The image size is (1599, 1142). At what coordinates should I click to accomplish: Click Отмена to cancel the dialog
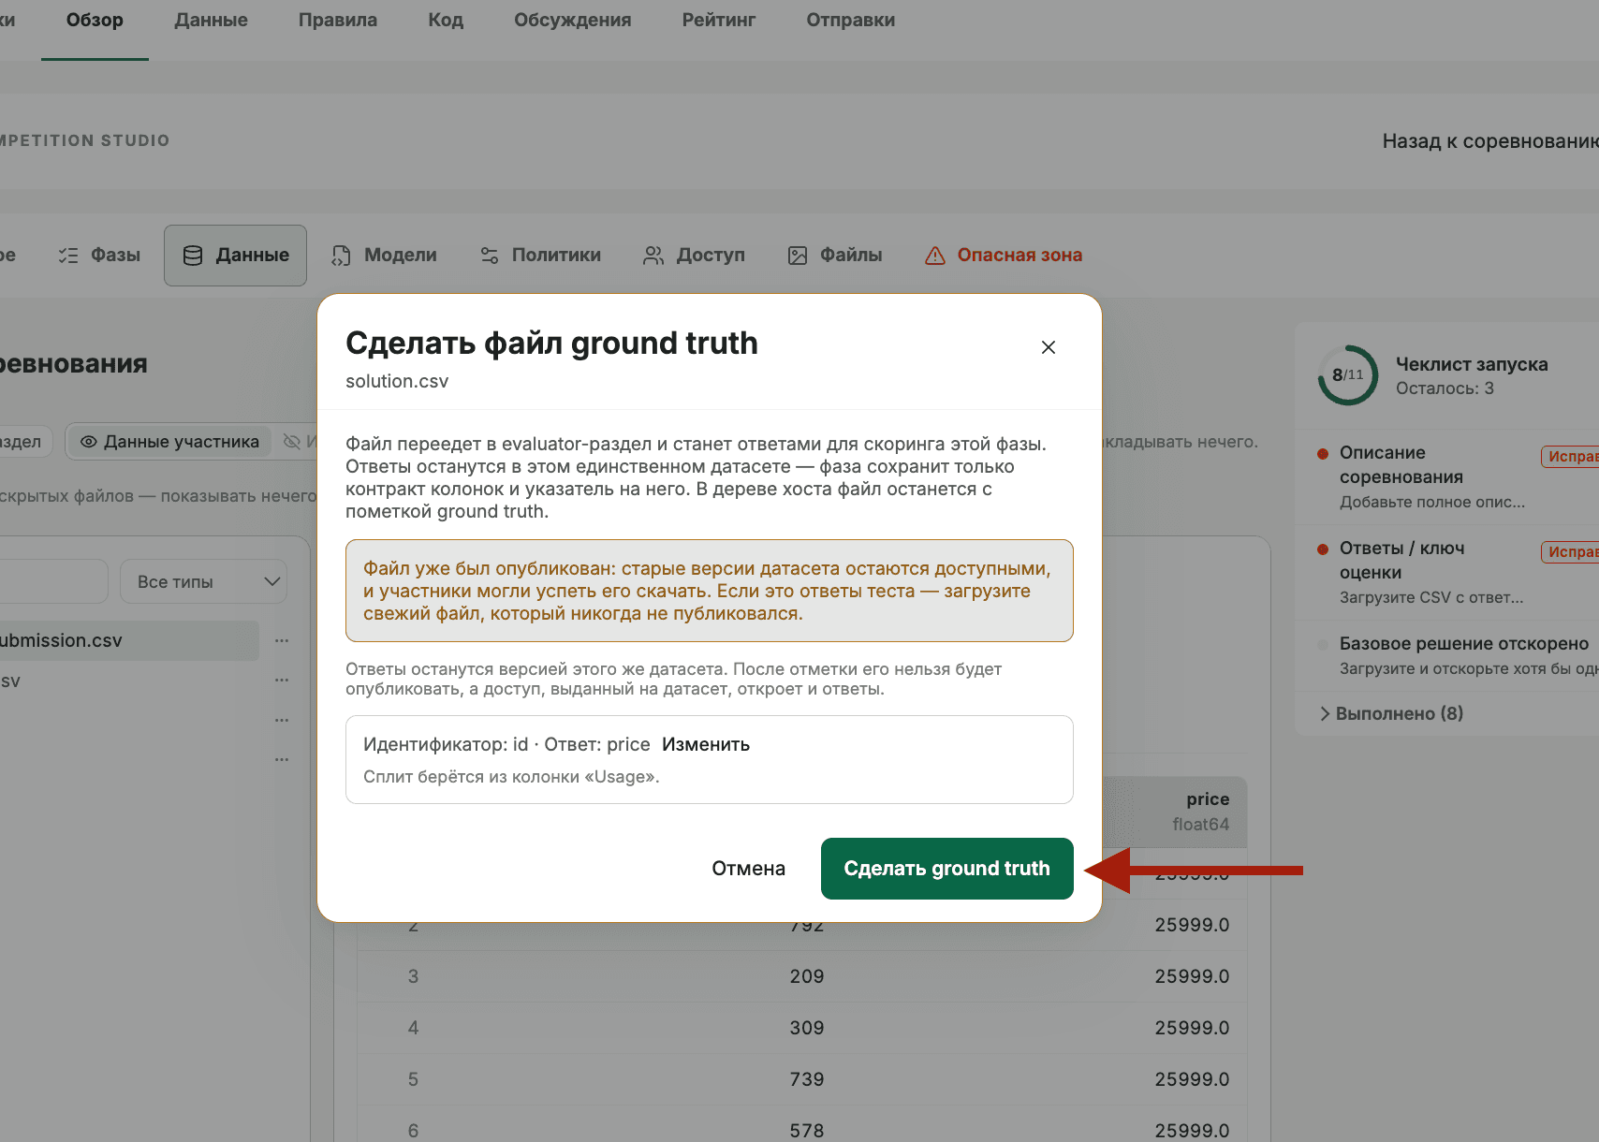pos(749,869)
